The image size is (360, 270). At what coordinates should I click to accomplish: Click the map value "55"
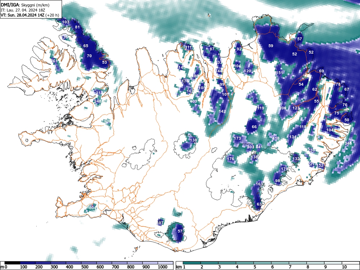[x=316, y=101]
